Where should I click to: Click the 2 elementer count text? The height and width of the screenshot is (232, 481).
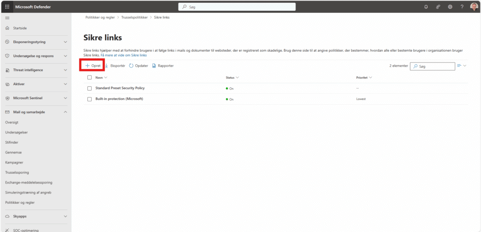[398, 66]
